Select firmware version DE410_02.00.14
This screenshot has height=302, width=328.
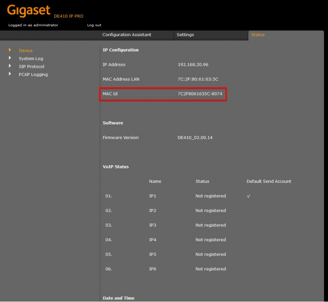coord(195,138)
